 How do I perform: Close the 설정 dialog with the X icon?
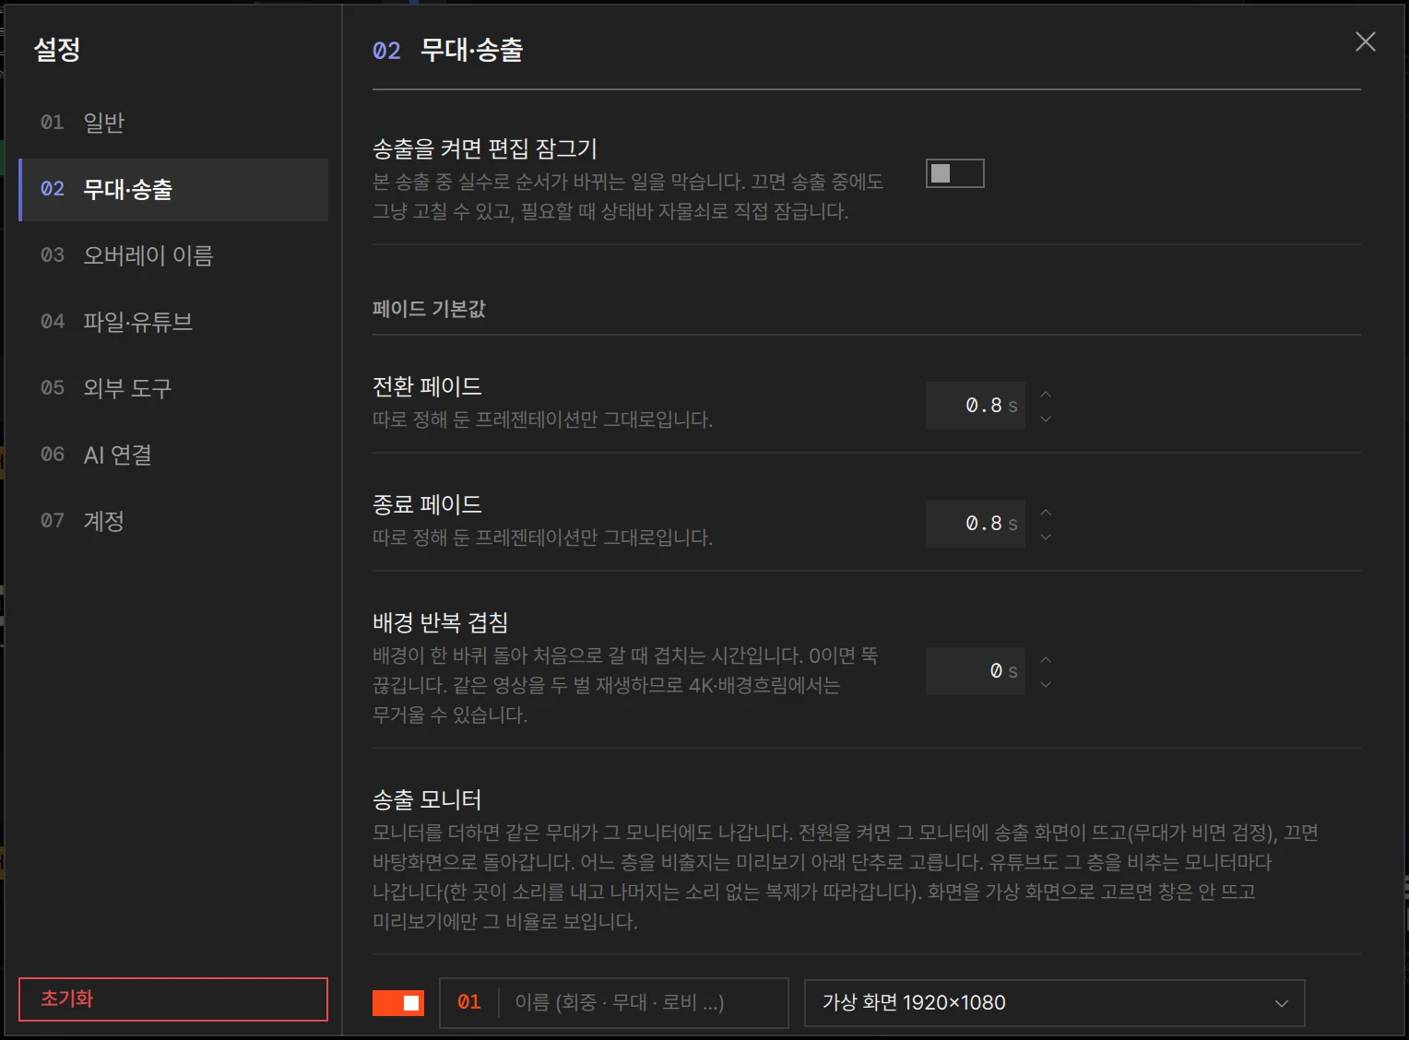[x=1366, y=41]
